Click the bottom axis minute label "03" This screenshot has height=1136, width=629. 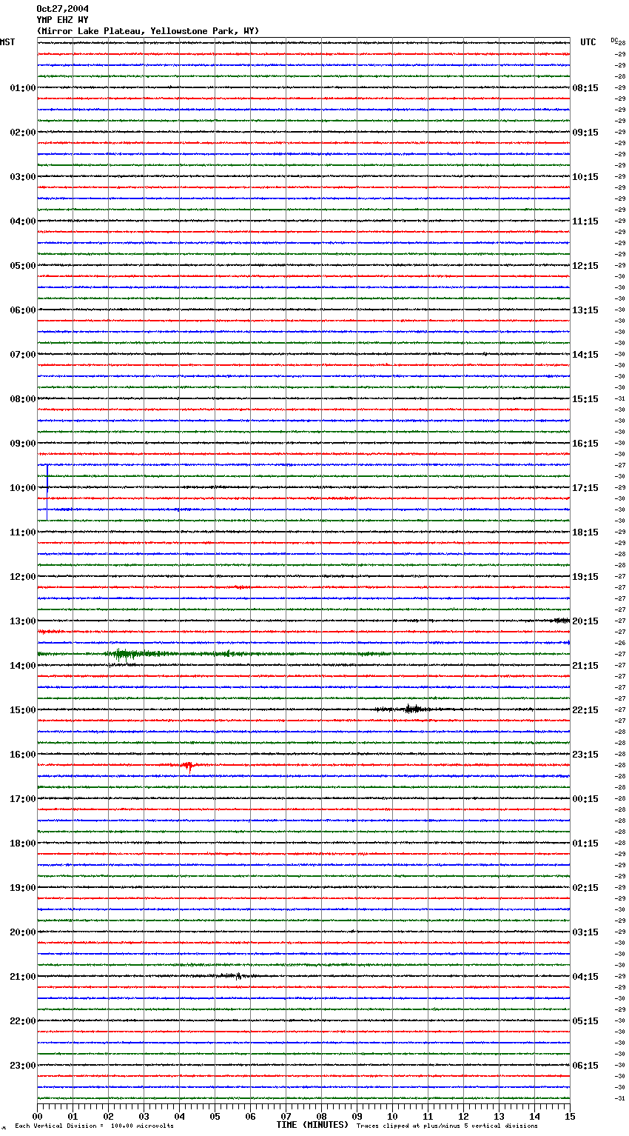pos(144,1116)
